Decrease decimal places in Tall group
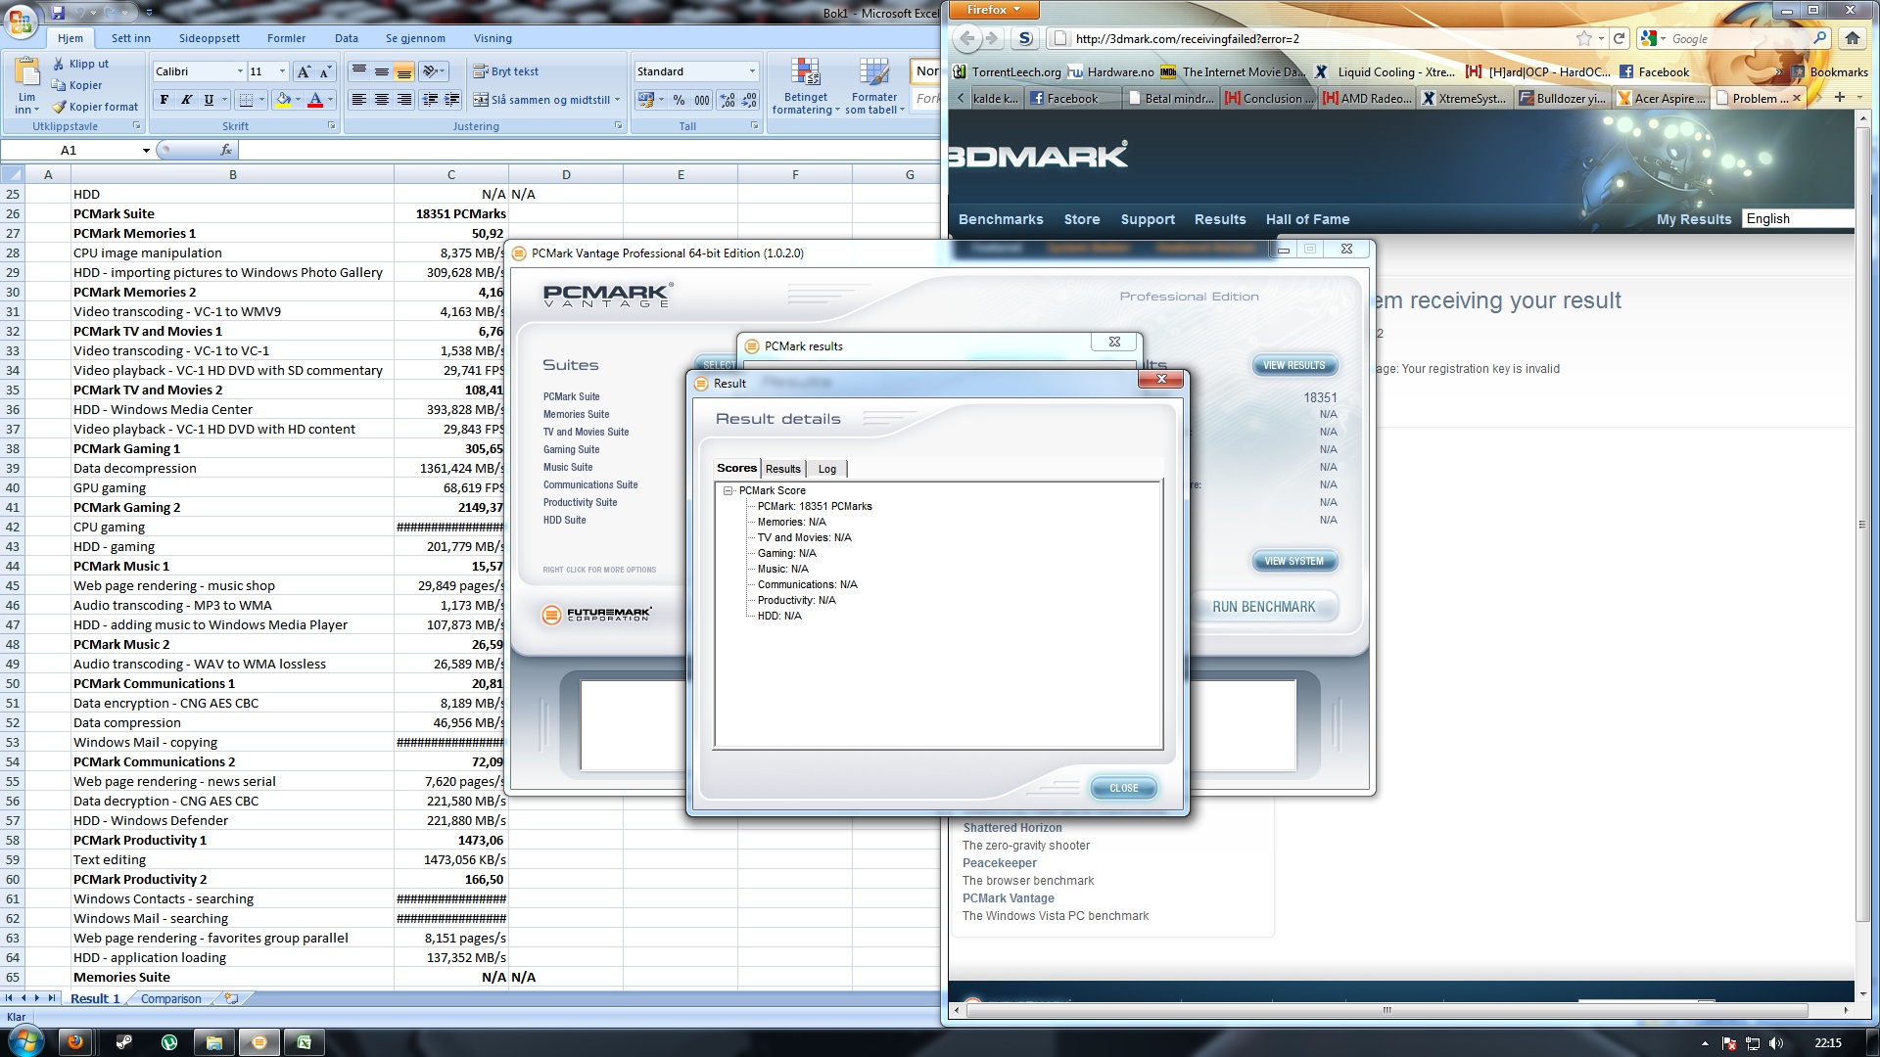This screenshot has height=1057, width=1880. [x=749, y=100]
